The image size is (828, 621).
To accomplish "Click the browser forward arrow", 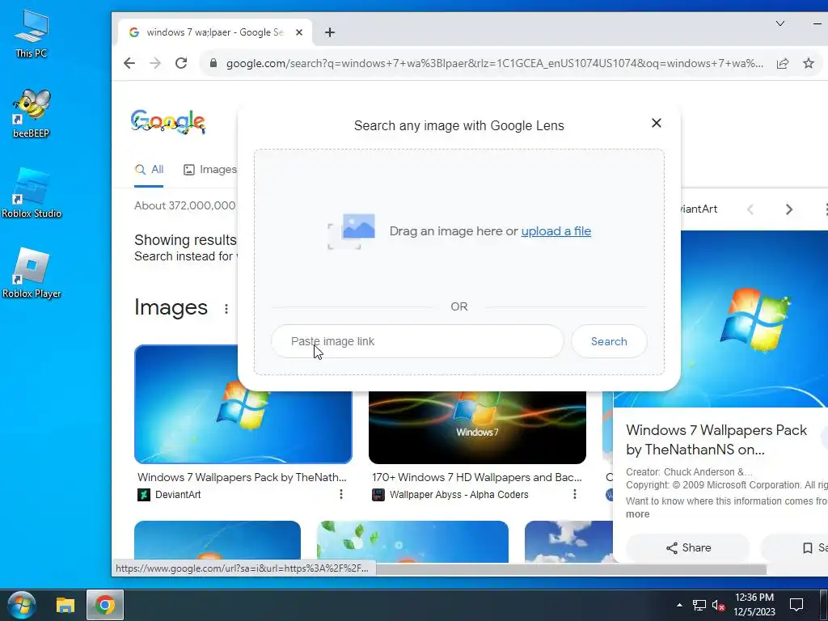I will coord(155,63).
